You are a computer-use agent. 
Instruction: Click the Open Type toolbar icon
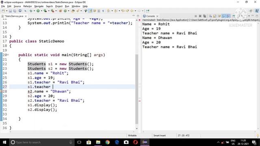[73, 11]
